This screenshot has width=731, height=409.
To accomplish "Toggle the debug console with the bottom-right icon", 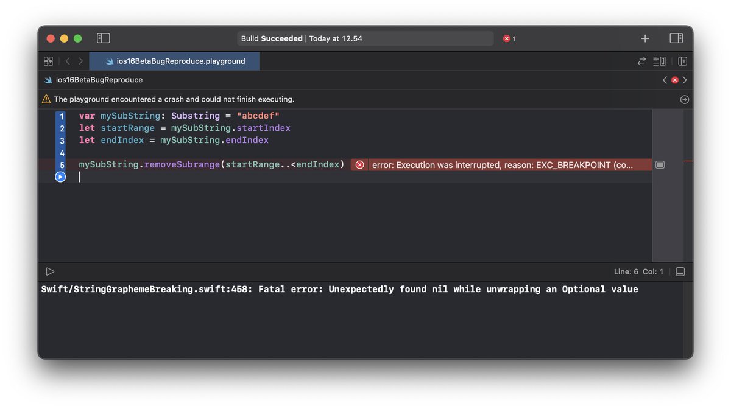I will (x=680, y=271).
